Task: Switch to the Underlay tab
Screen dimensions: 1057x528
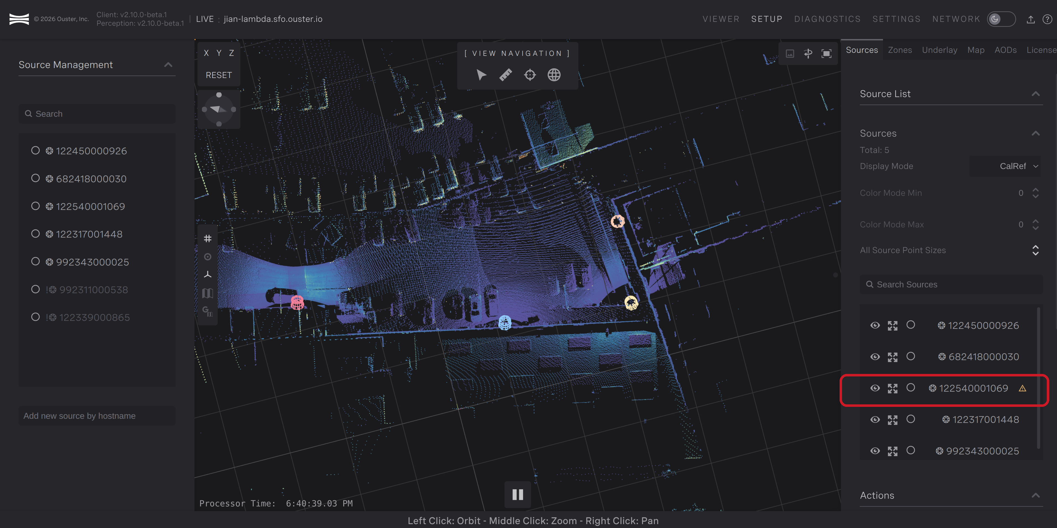Action: tap(939, 50)
